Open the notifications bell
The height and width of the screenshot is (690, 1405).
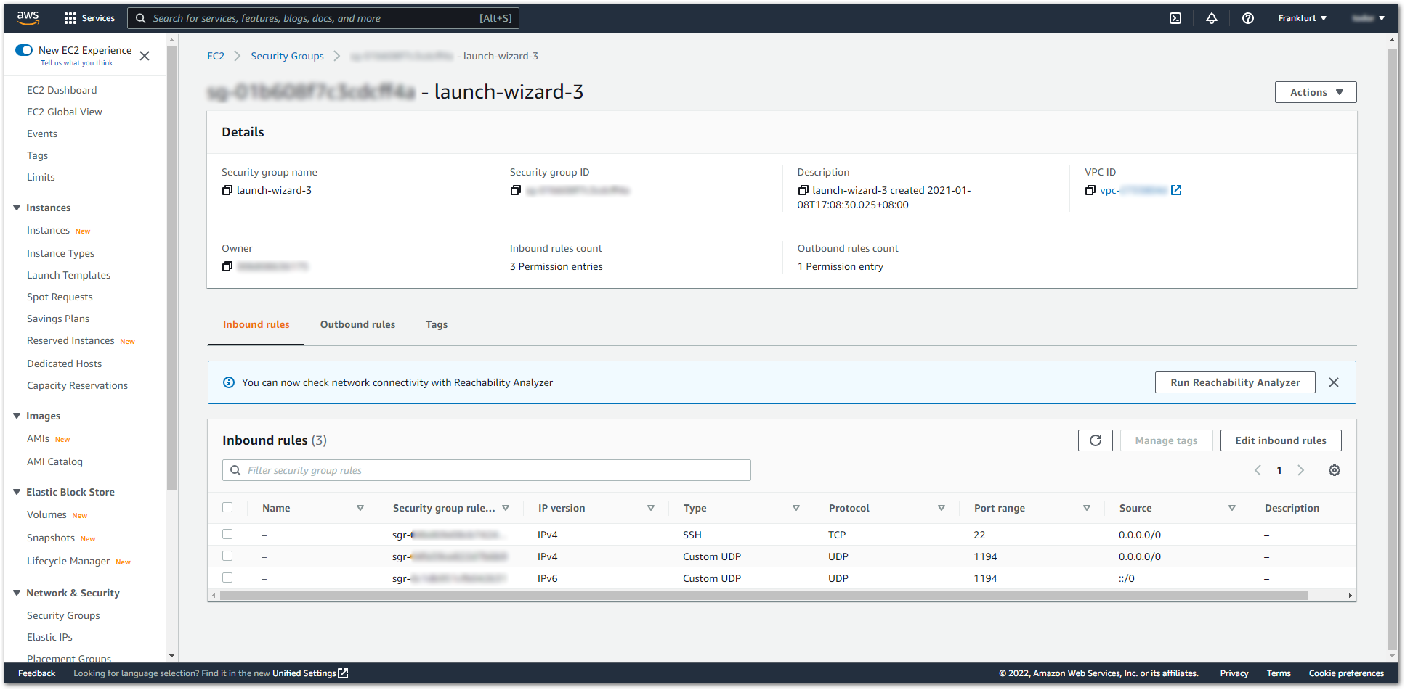(x=1212, y=17)
